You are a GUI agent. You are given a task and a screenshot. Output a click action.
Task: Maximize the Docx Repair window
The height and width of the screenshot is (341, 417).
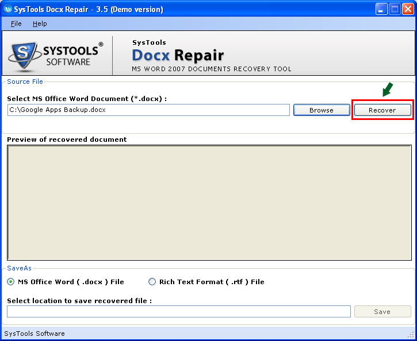click(395, 9)
